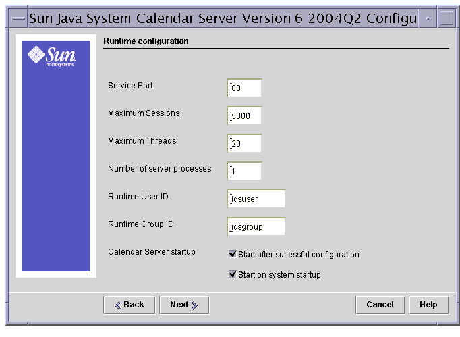
Task: Toggle Start on system startup checkbox
Action: 232,274
